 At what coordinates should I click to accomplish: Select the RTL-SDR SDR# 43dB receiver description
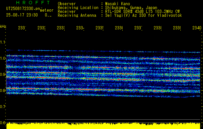(x=142, y=12)
